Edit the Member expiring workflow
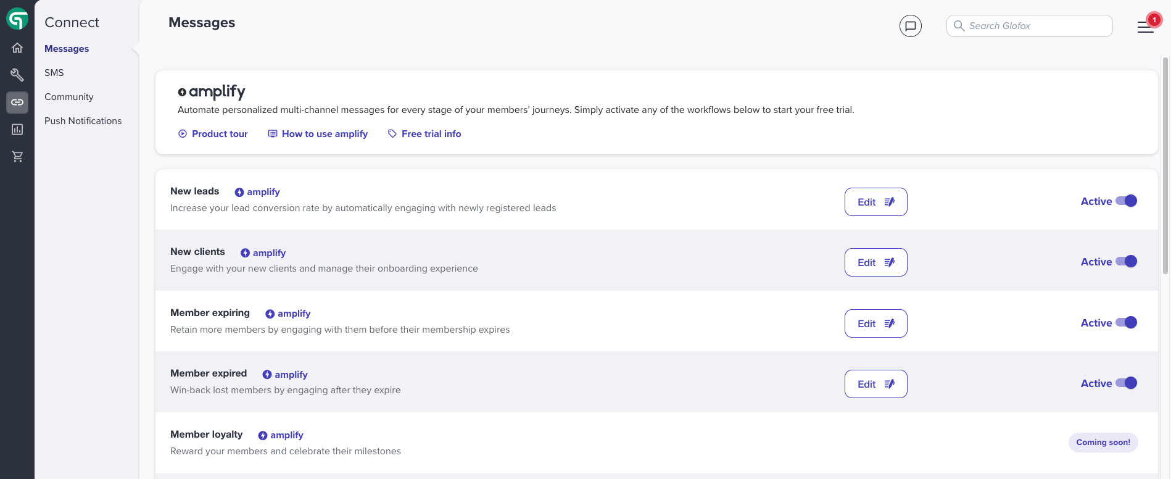 tap(876, 323)
